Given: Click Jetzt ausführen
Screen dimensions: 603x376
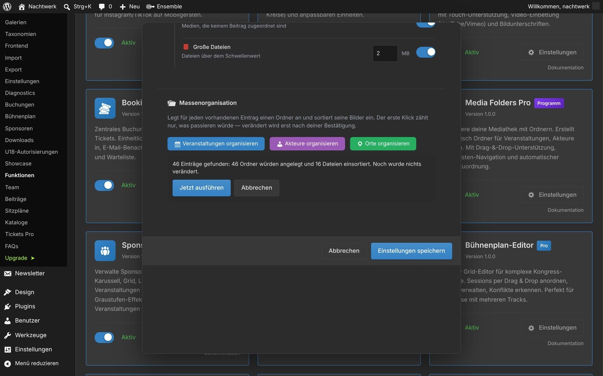Looking at the screenshot, I should pyautogui.click(x=202, y=188).
